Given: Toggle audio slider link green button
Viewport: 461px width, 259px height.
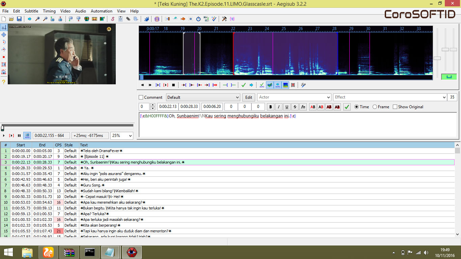Looking at the screenshot, I should point(449,77).
